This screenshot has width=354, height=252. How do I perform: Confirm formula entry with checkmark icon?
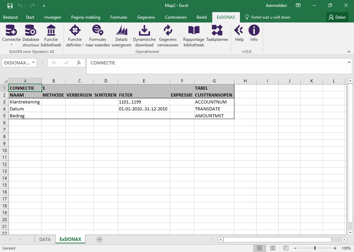click(x=66, y=63)
